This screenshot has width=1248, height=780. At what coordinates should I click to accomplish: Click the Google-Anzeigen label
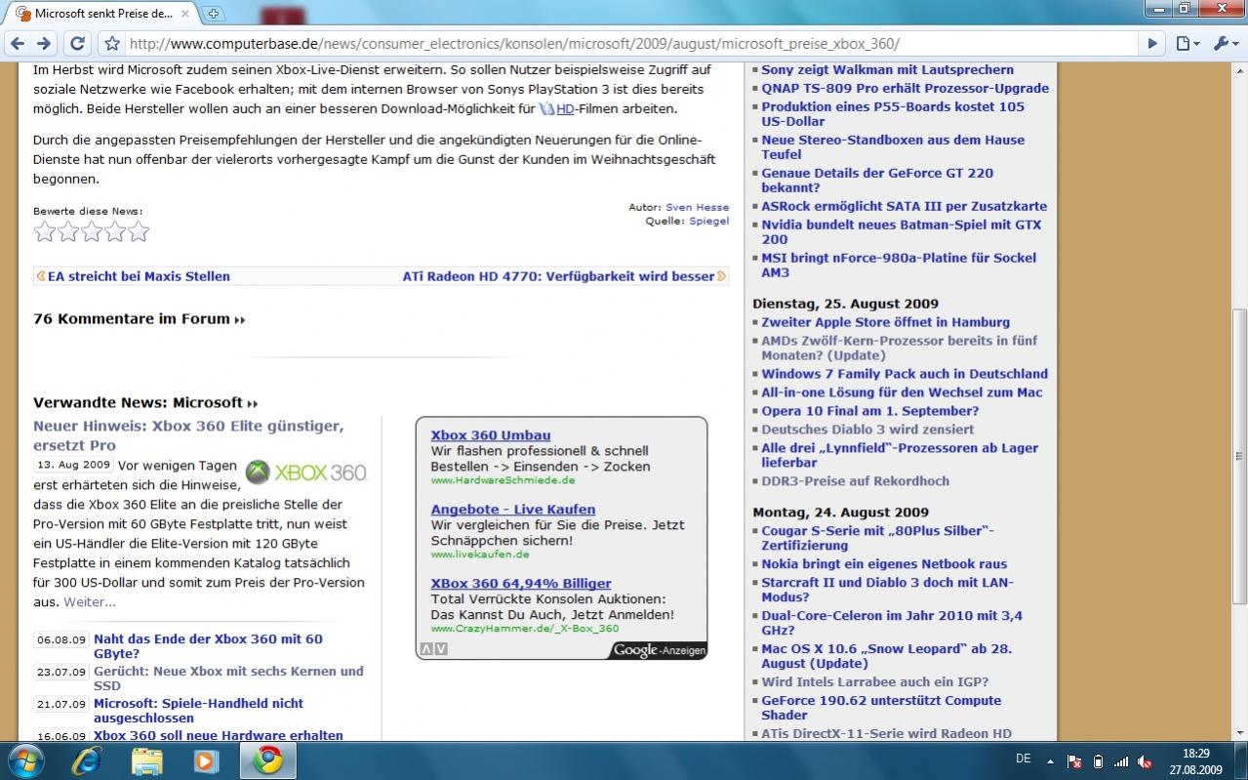coord(659,650)
